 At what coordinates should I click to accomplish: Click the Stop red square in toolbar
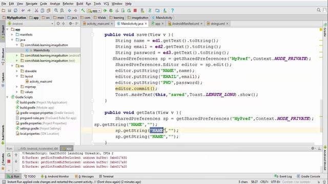click(x=135, y=10)
